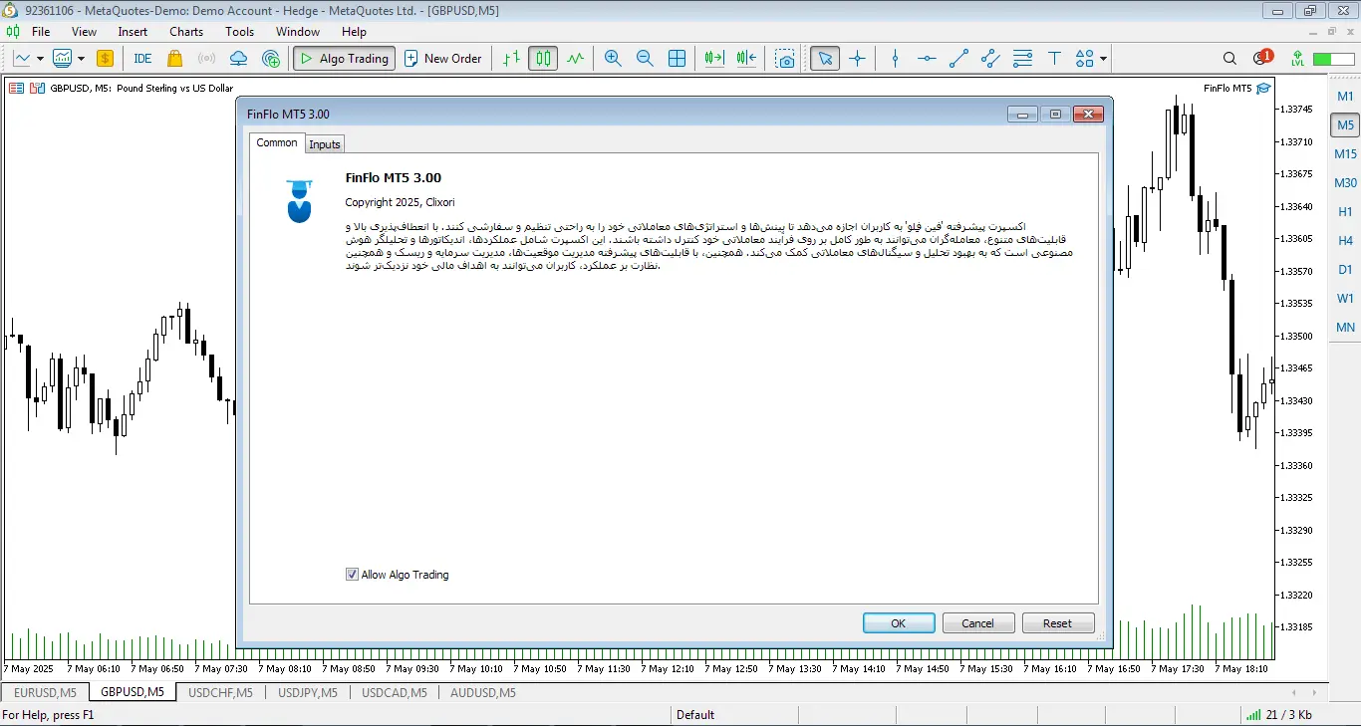Switch to the Inputs tab
The height and width of the screenshot is (726, 1361).
(325, 144)
